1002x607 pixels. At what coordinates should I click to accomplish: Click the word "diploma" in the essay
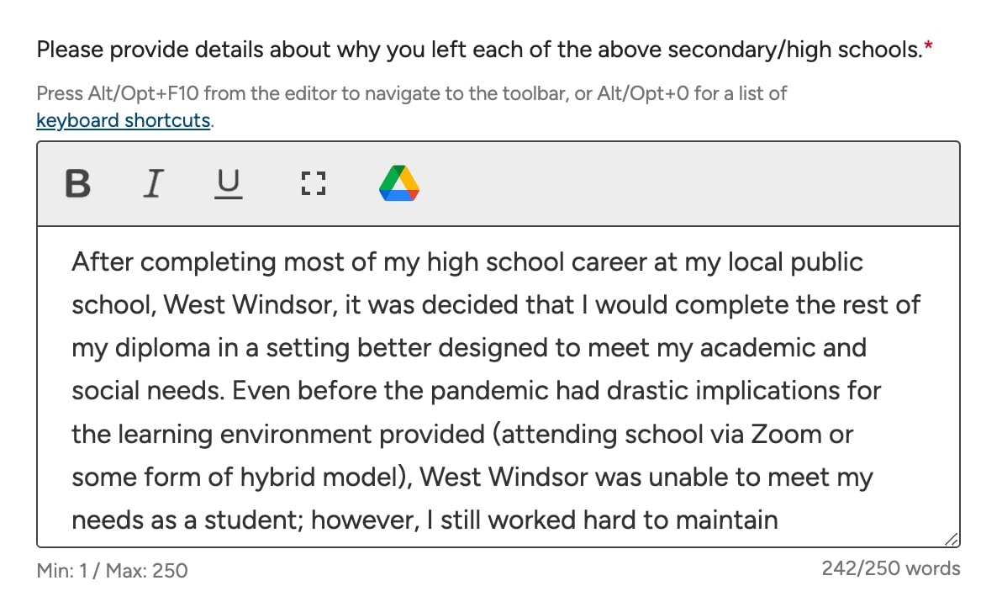click(x=162, y=348)
